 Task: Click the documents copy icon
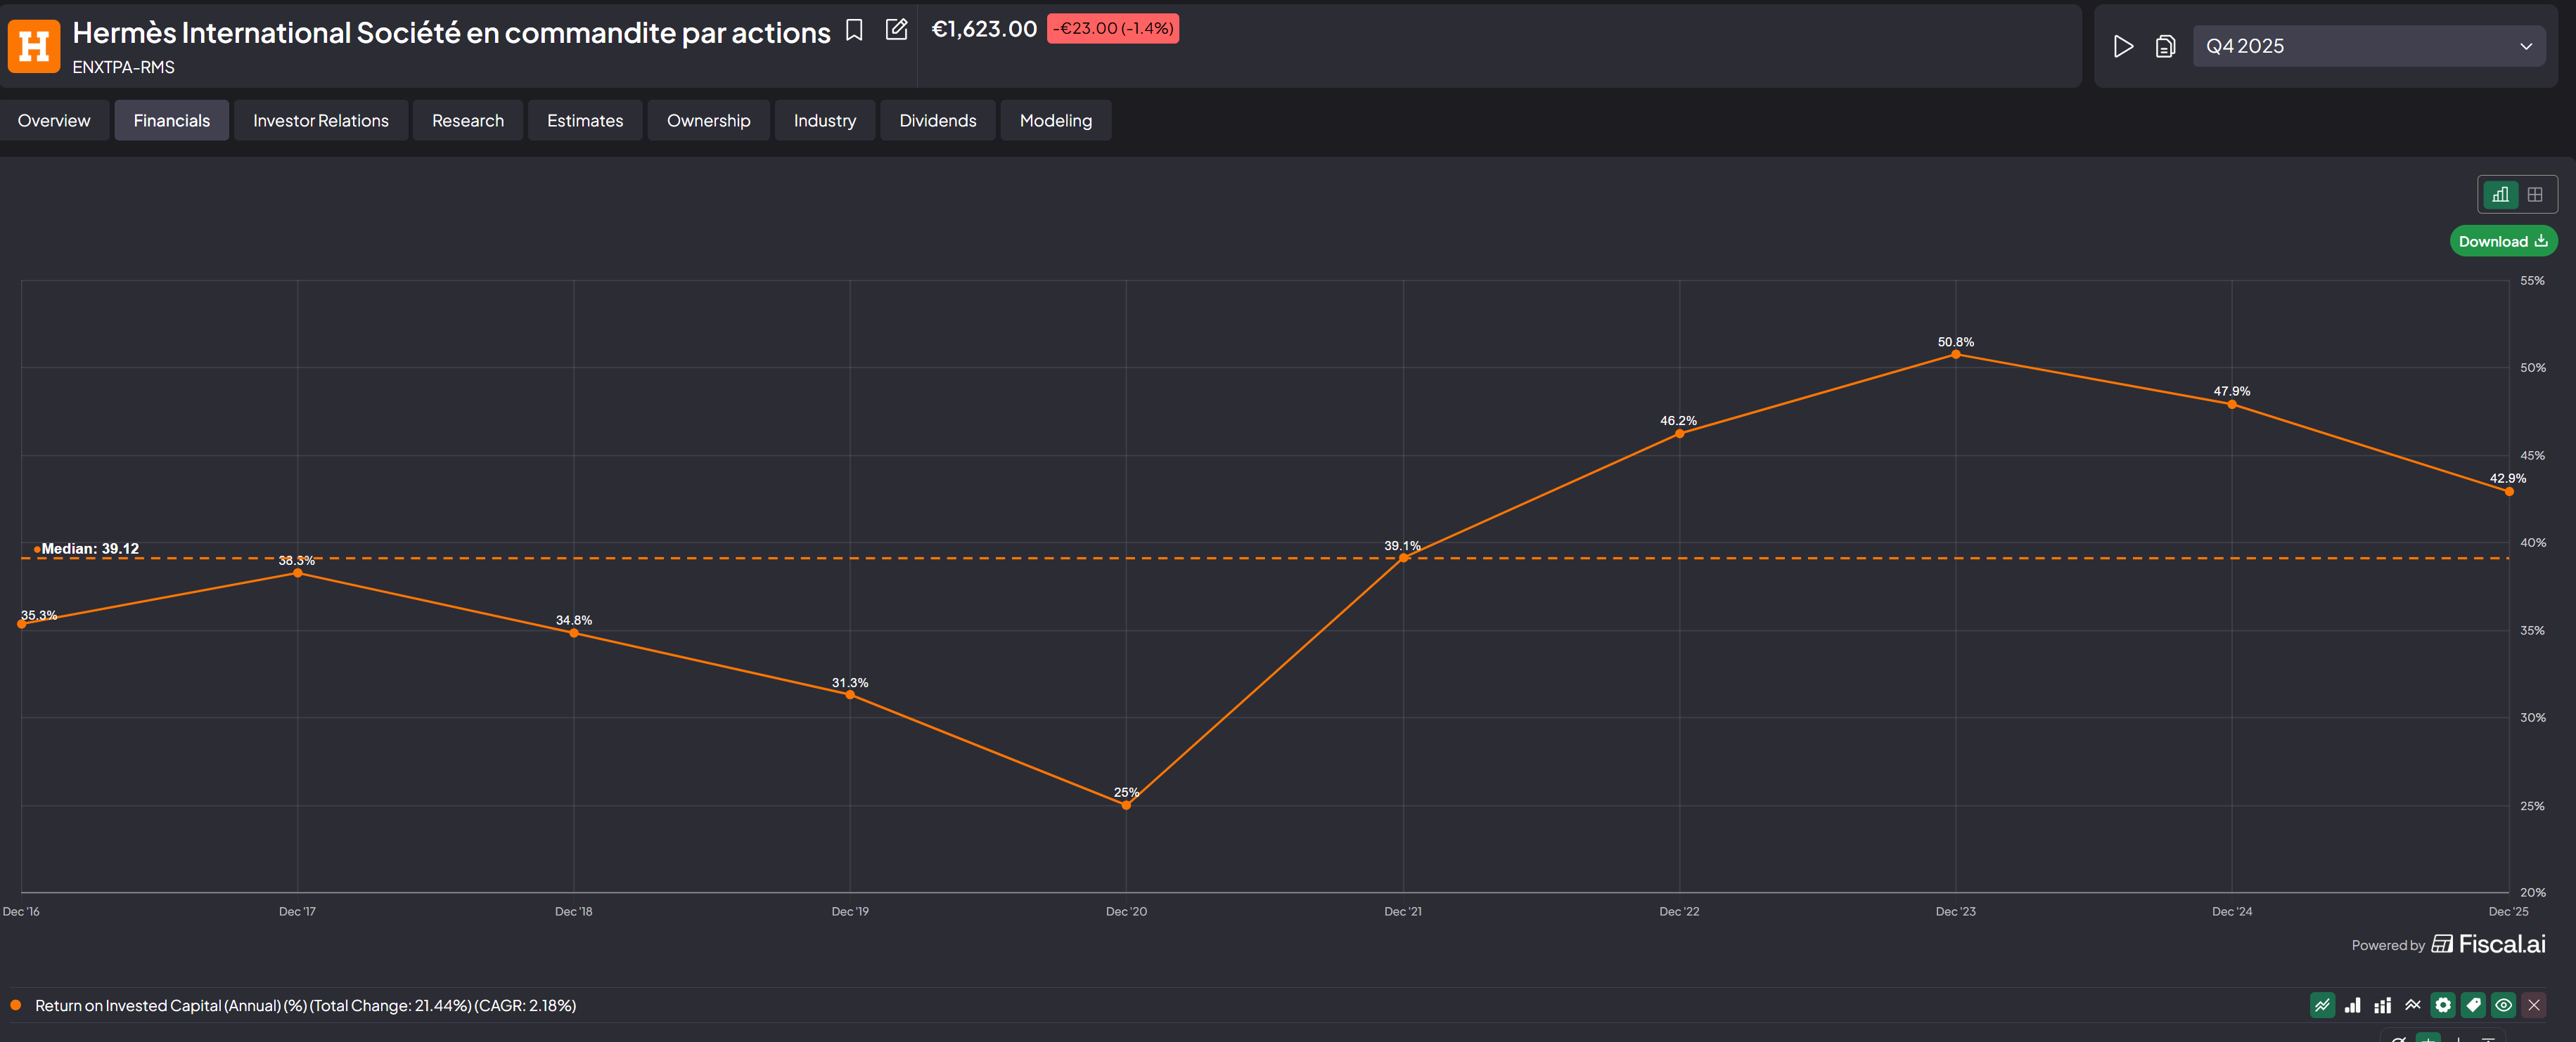[x=2165, y=47]
